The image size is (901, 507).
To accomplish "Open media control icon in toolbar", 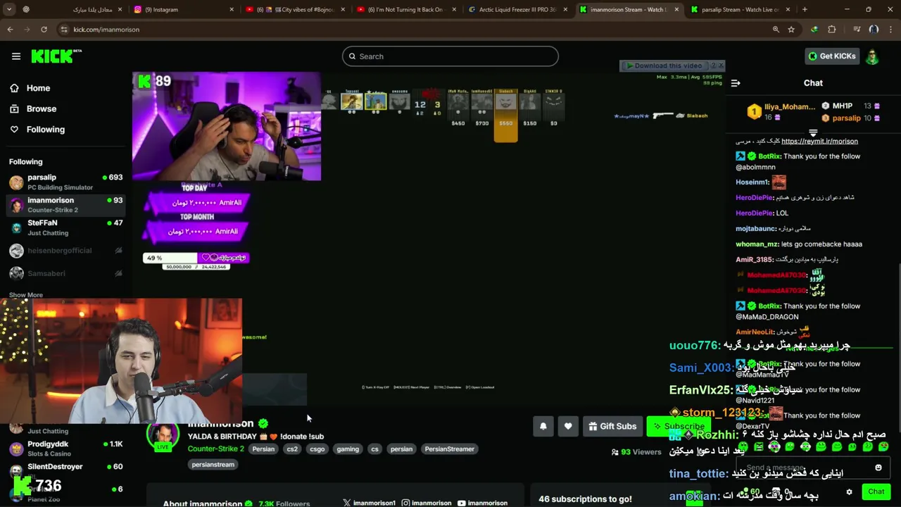I will point(857,30).
